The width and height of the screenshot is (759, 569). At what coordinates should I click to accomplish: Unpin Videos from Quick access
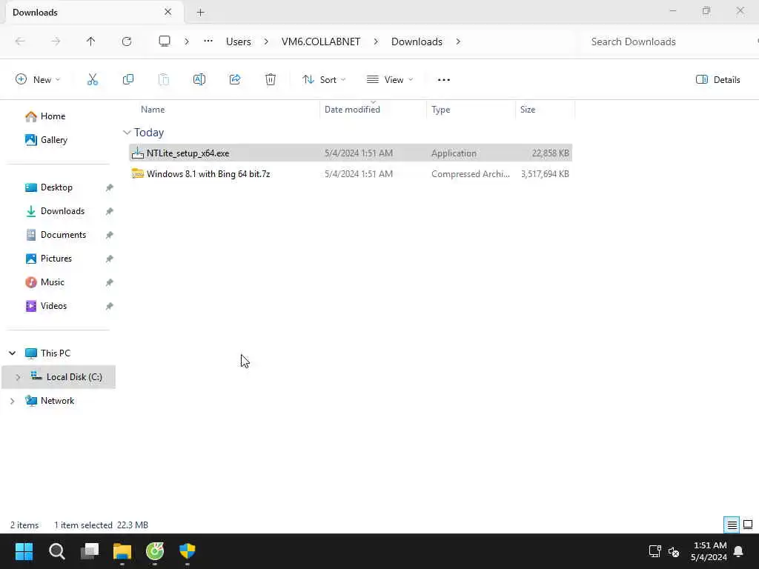[x=110, y=306]
